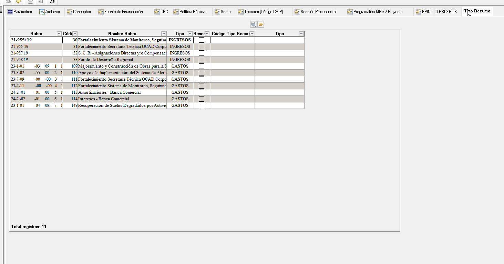Tick the checkbox for Amortizaciones - Banca Comercial
504x264 pixels.
[202, 92]
